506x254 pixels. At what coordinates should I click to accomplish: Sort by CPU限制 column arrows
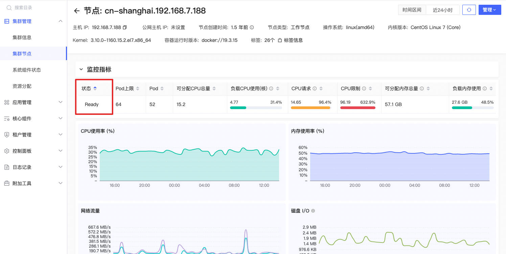click(x=370, y=88)
